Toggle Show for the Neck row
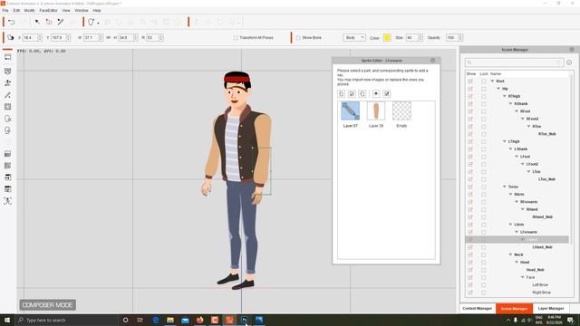This screenshot has height=326, width=580. click(470, 254)
